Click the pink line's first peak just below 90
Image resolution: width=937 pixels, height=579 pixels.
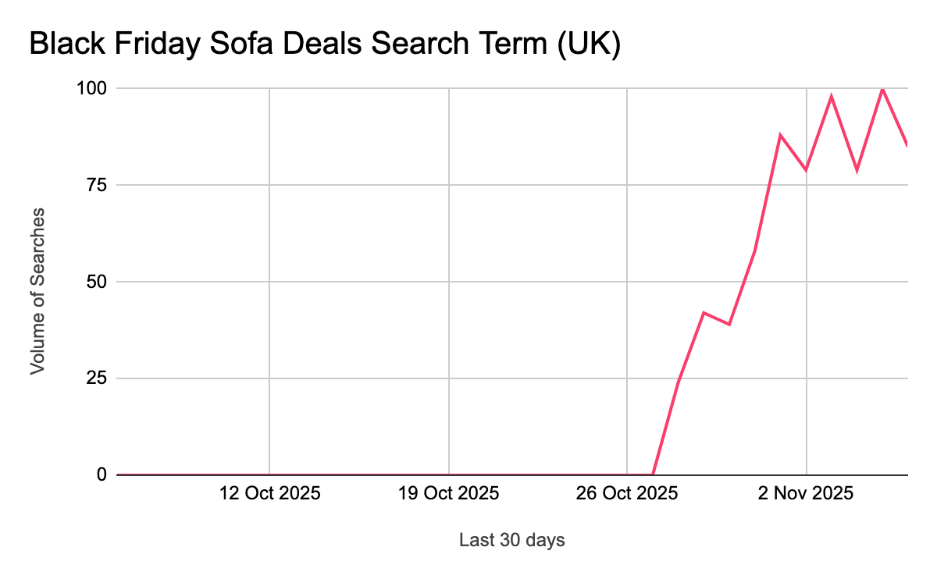click(x=780, y=135)
